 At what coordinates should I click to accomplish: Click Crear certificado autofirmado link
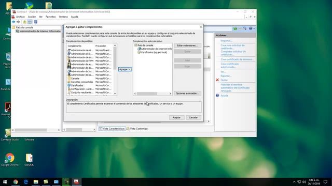pyautogui.click(x=229, y=66)
